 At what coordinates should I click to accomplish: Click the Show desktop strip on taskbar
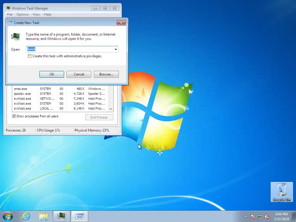click(x=294, y=216)
